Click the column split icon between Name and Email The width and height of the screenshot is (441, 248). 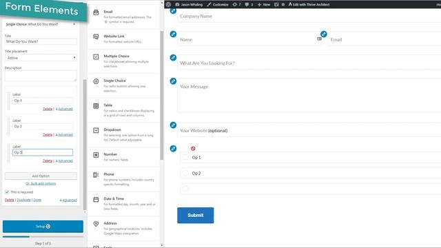click(319, 39)
